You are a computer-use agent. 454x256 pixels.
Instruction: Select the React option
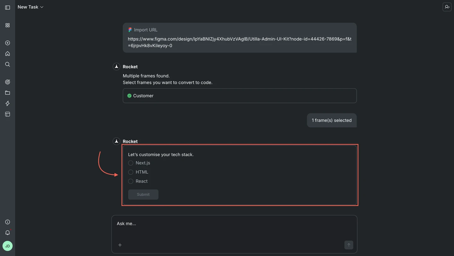coord(131,181)
